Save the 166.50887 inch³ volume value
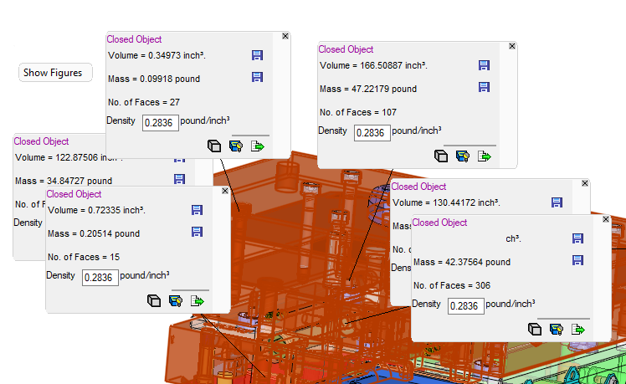The width and height of the screenshot is (626, 384). (x=484, y=65)
